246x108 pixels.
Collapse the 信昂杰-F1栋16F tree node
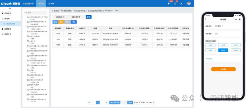28,36
